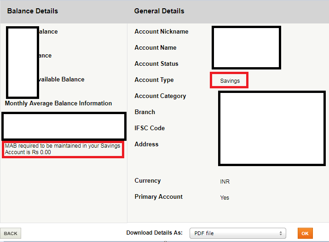
Task: Select the General Details header
Action: [x=159, y=11]
